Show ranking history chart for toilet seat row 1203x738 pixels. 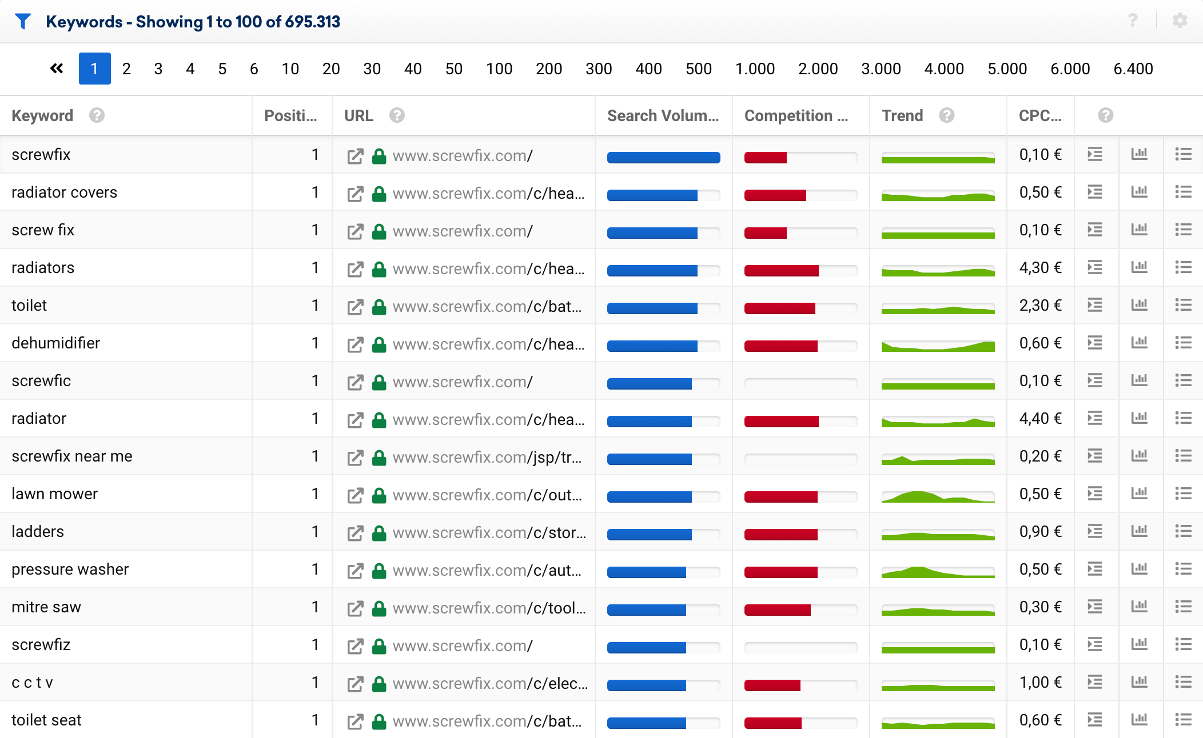pos(1140,720)
